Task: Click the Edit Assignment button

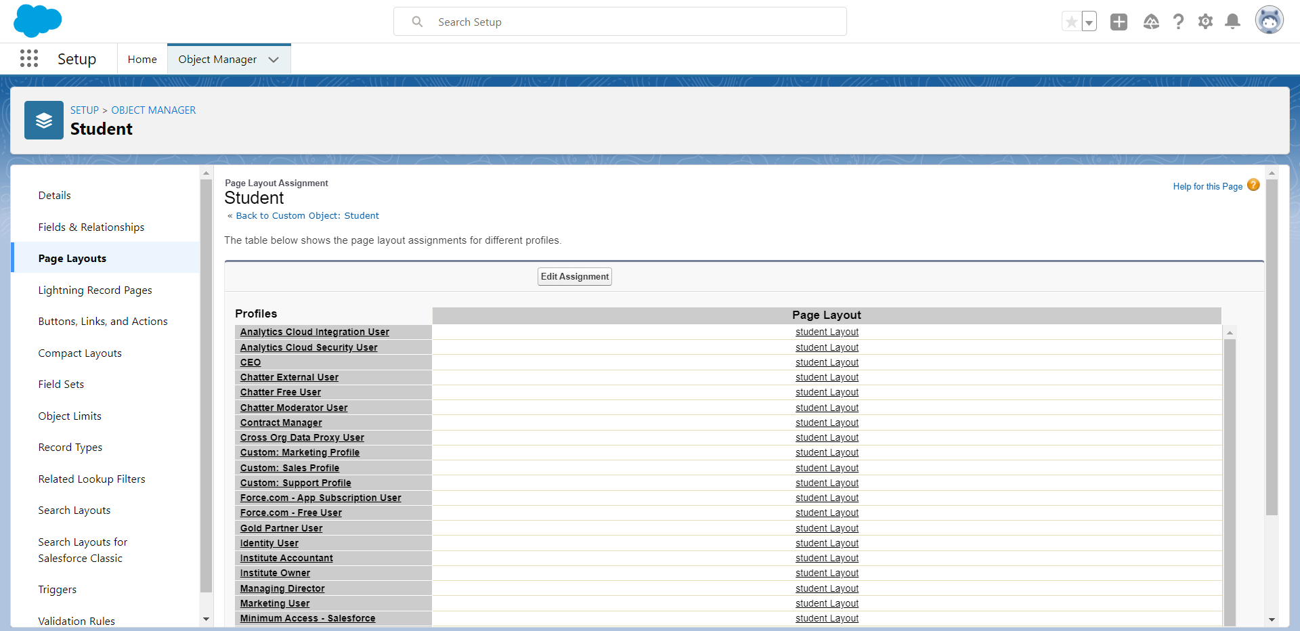Action: coord(575,276)
